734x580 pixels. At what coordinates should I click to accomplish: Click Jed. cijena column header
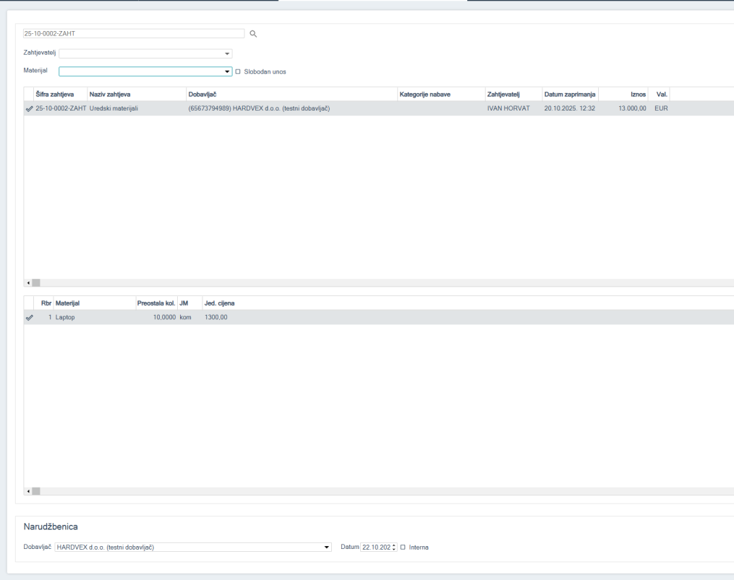[219, 303]
